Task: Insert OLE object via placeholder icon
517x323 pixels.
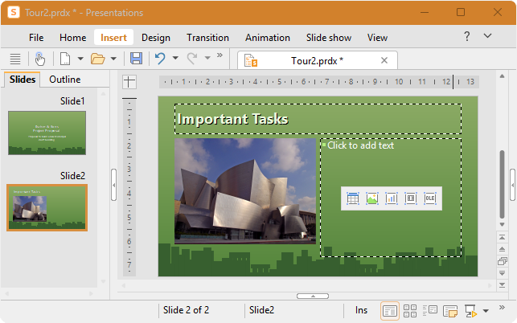Action: 430,198
